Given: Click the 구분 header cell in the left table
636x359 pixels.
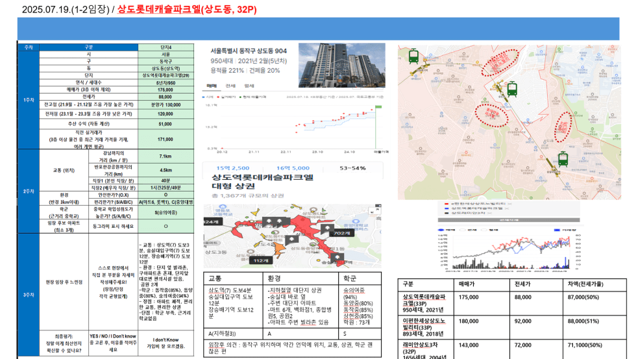Looking at the screenshot, I should (89, 47).
